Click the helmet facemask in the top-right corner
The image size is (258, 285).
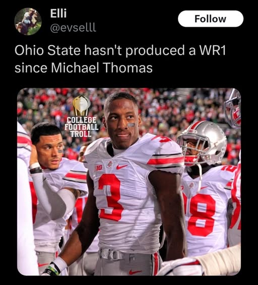point(233,109)
